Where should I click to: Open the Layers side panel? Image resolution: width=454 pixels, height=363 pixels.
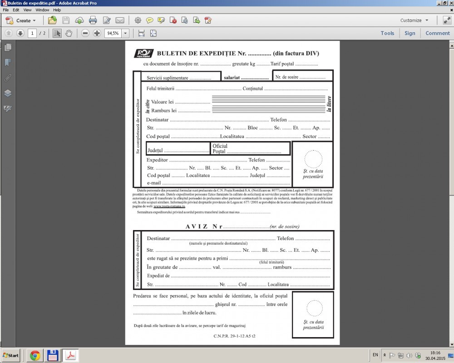[8, 93]
